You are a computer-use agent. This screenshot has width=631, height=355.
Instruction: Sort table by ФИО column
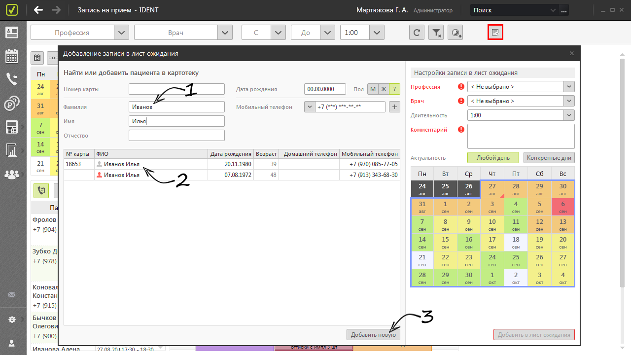click(151, 154)
